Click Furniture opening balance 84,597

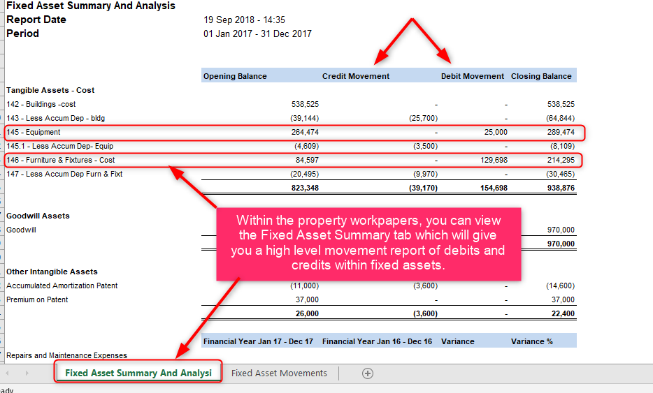click(x=307, y=160)
